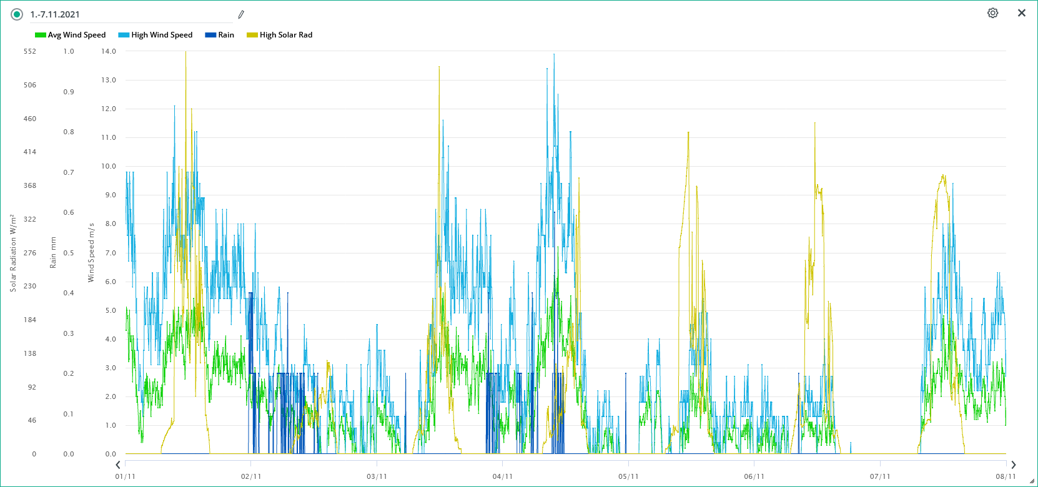The height and width of the screenshot is (487, 1038).
Task: Click the Wind Speed m/s axis title
Action: point(91,252)
